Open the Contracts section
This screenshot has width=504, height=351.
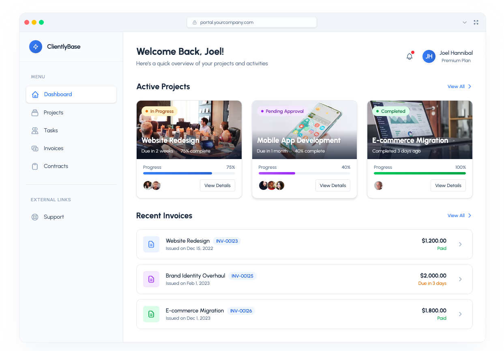coord(56,166)
